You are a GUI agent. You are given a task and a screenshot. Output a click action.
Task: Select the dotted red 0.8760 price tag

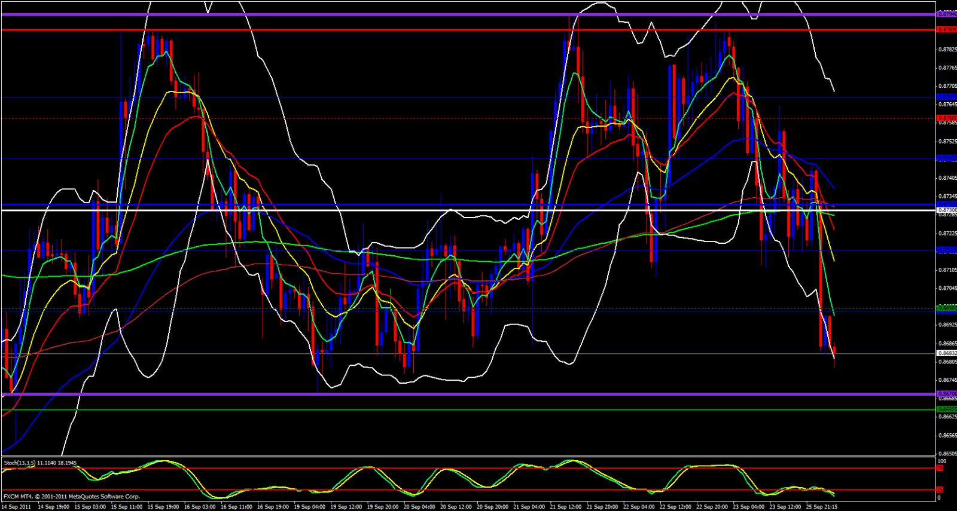(946, 118)
